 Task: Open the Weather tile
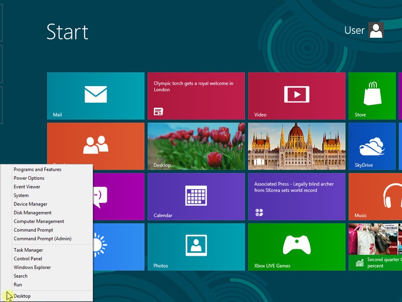[119, 247]
